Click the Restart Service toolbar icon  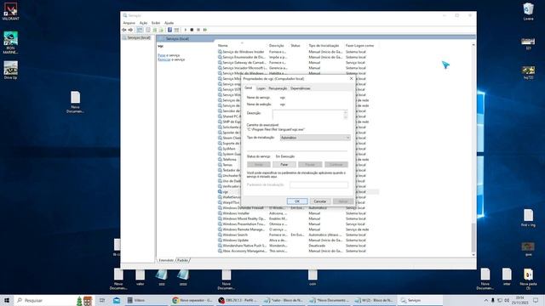[205, 30]
